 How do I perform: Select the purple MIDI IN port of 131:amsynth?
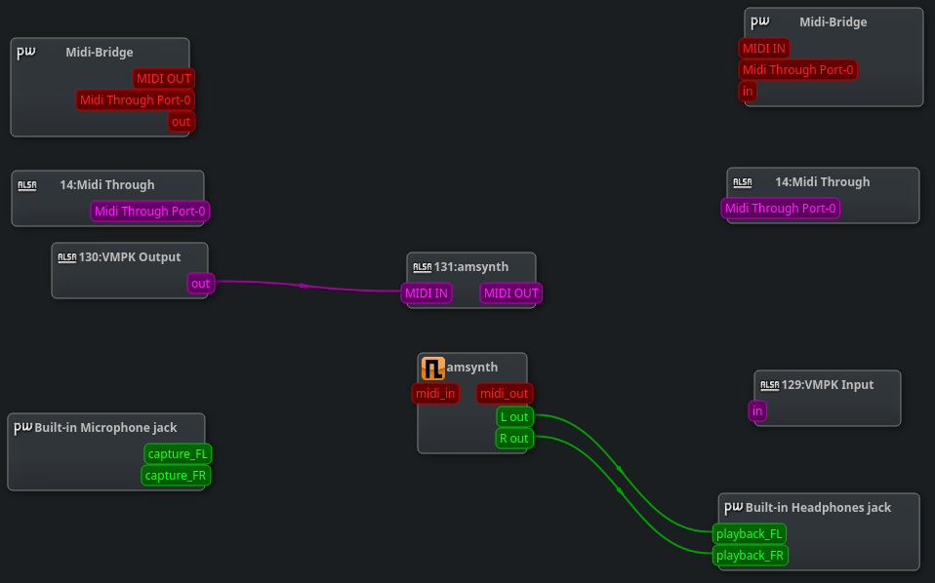coord(427,293)
